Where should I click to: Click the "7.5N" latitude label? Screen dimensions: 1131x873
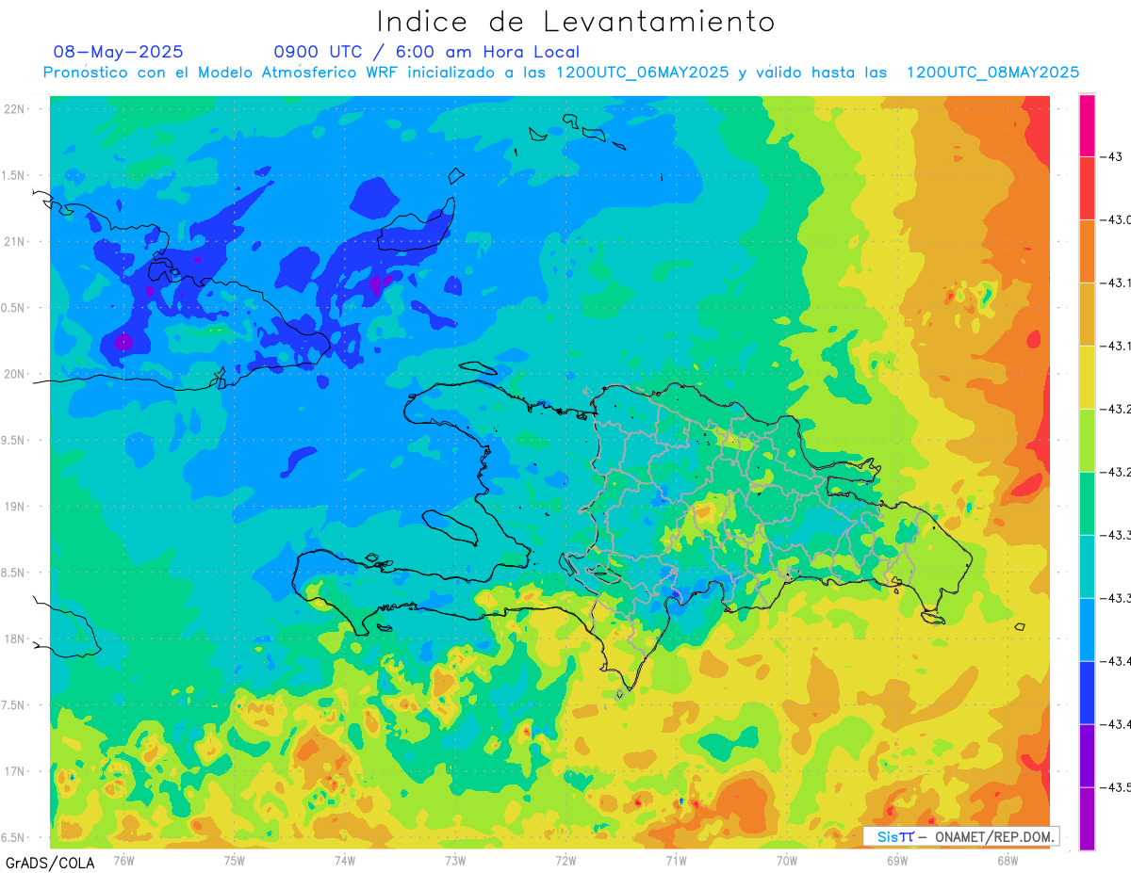pos(14,705)
